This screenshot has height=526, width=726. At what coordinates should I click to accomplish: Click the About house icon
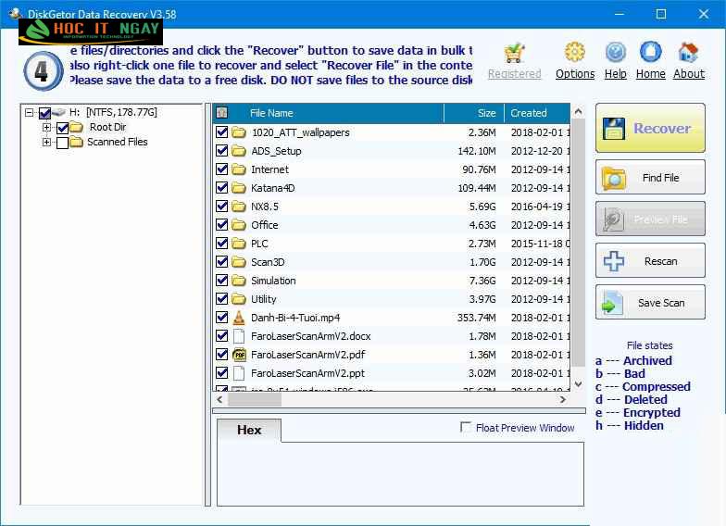[689, 52]
